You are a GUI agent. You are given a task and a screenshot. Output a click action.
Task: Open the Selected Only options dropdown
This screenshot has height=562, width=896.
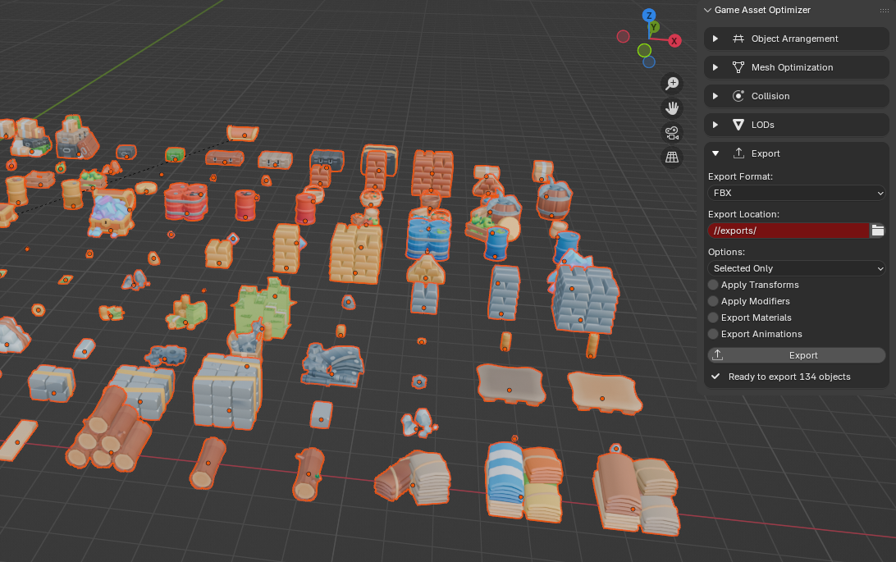pos(797,268)
